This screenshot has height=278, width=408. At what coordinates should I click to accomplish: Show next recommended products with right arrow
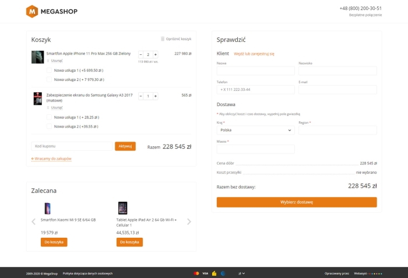click(189, 221)
